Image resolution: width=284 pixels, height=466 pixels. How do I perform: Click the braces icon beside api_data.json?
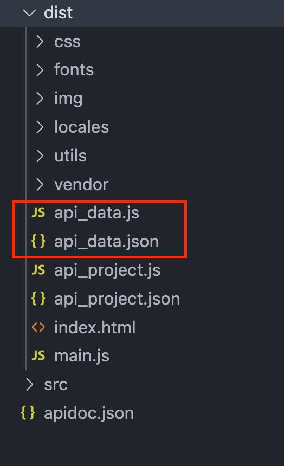coord(38,241)
